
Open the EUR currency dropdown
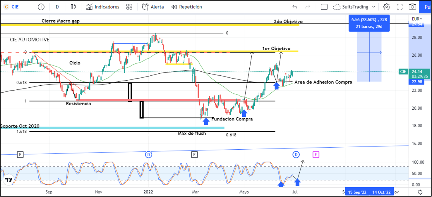point(417,19)
